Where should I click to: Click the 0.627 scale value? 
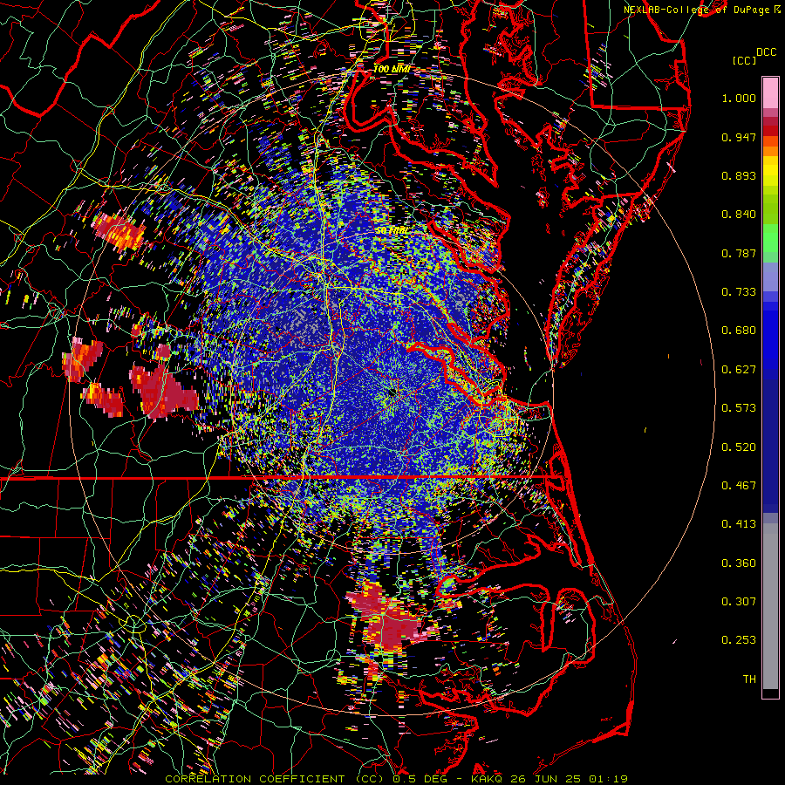739,370
